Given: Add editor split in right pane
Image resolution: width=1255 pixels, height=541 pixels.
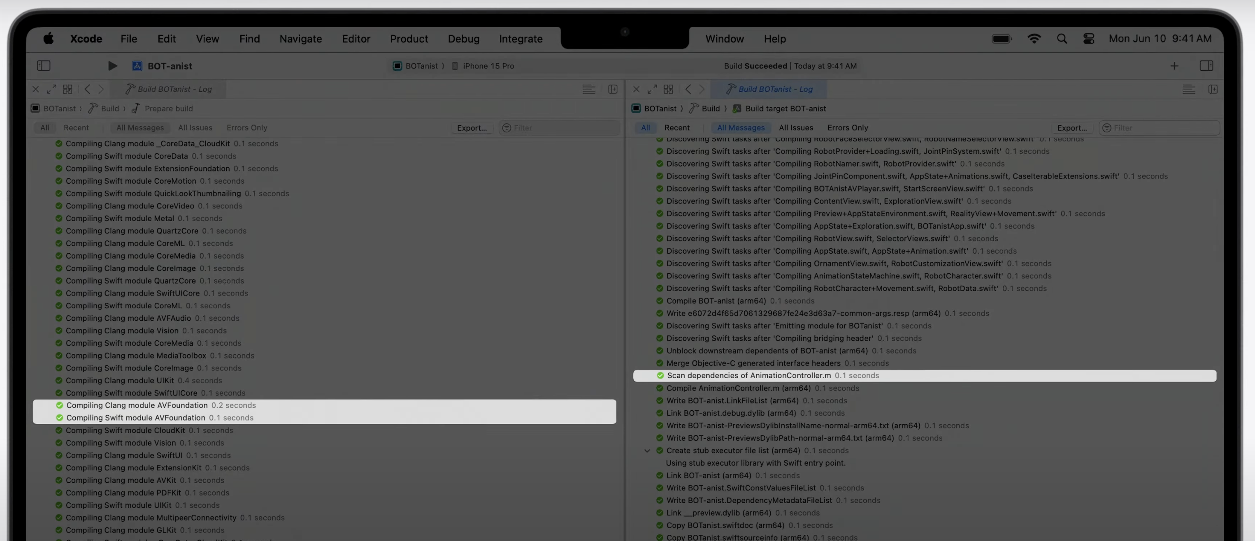Looking at the screenshot, I should (1213, 89).
